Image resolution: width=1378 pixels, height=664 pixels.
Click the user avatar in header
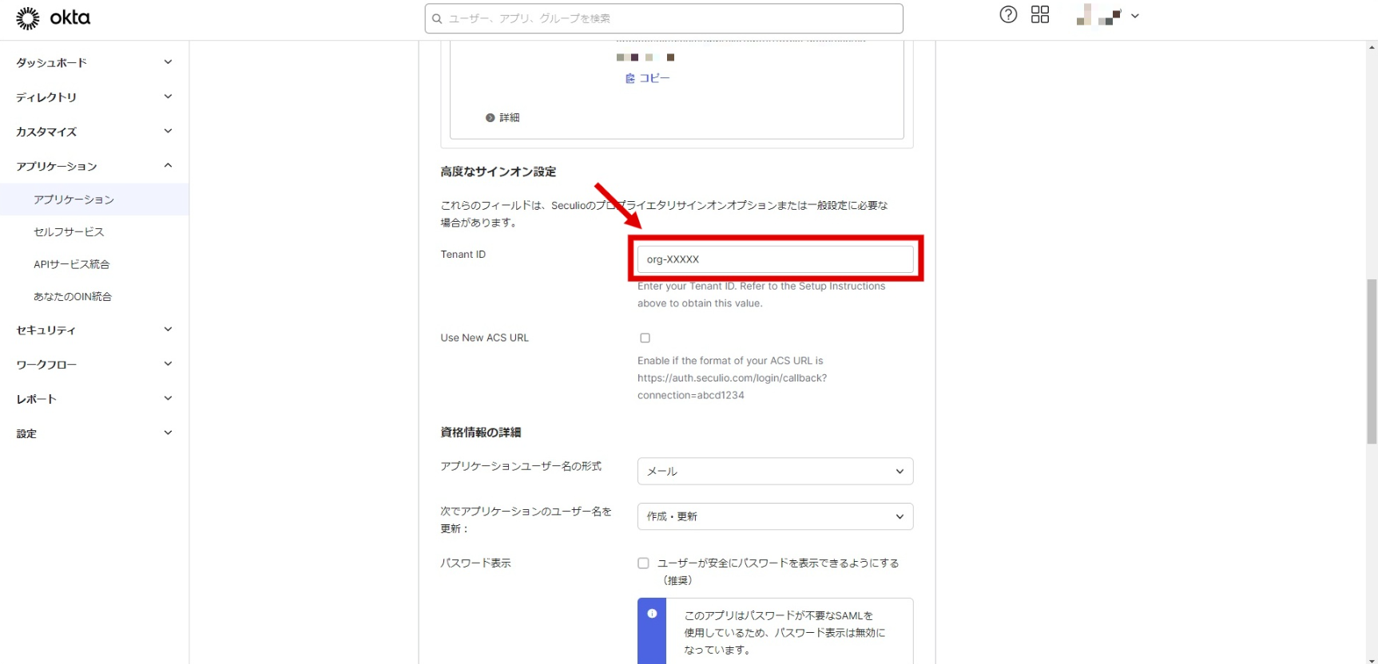[1099, 15]
